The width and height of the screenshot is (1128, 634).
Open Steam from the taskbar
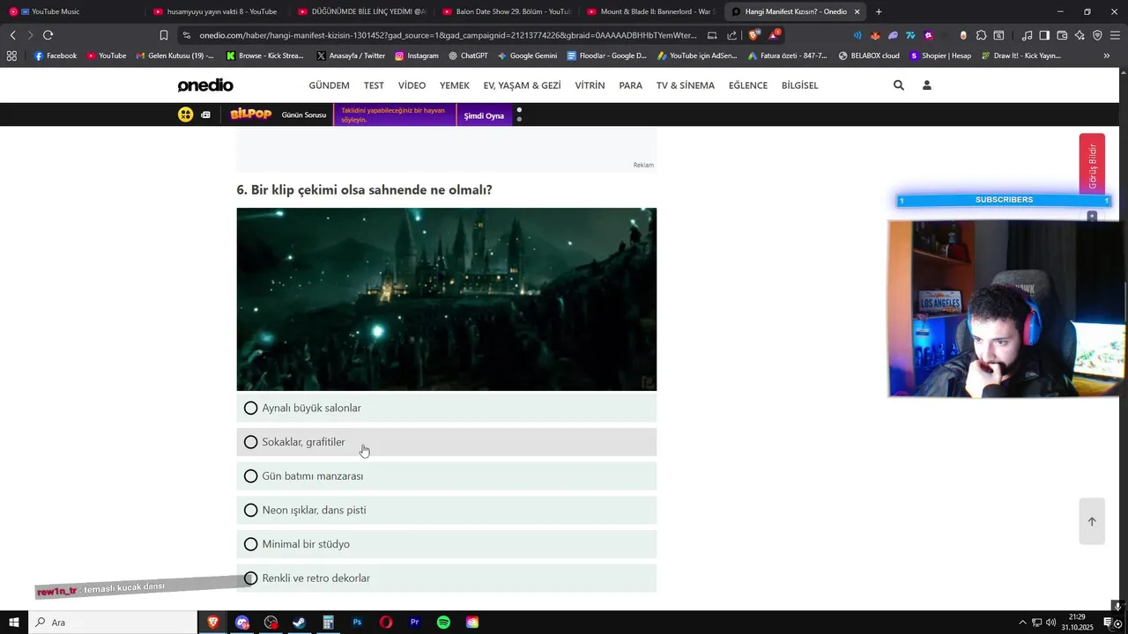[x=299, y=623]
